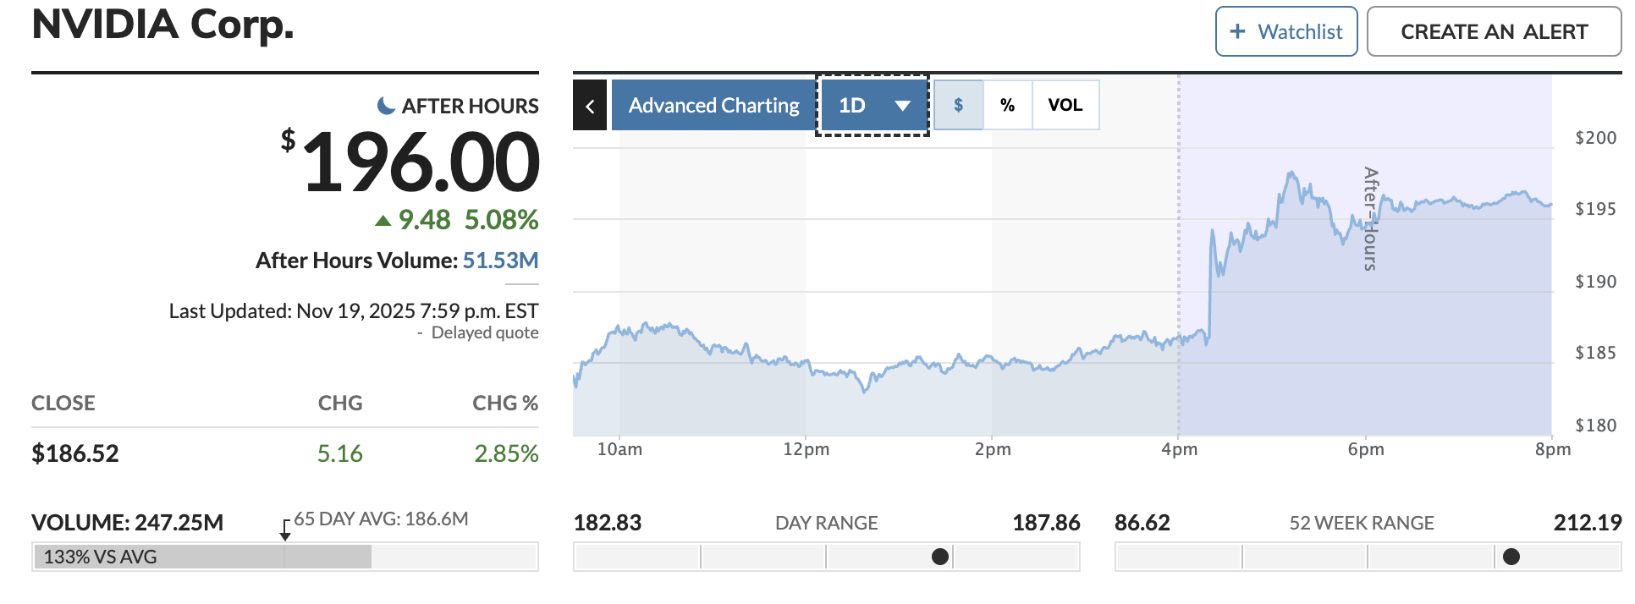
Task: Click the volume 133% vs avg bar
Action: pos(201,557)
